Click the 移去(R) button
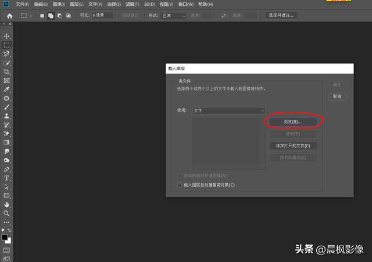372x262 pixels. (x=293, y=134)
